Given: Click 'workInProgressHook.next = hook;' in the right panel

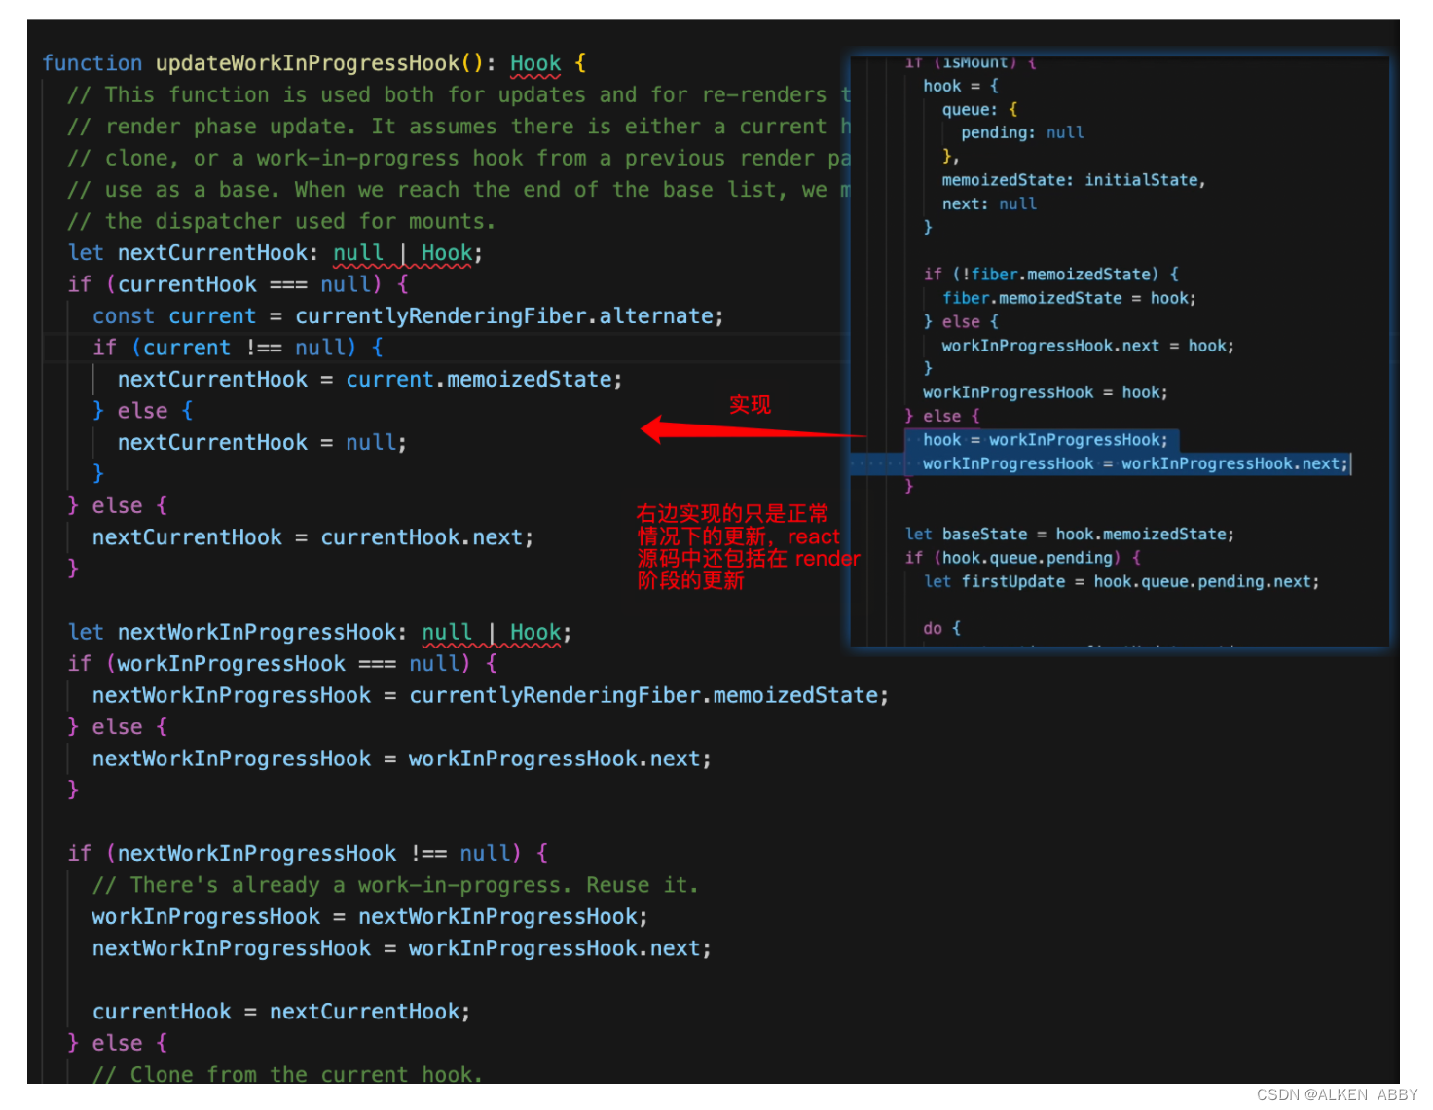Looking at the screenshot, I should click(x=1087, y=347).
